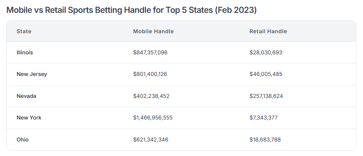
Task: Click Nevada mobile handle $402,238,452
Action: [x=151, y=96]
